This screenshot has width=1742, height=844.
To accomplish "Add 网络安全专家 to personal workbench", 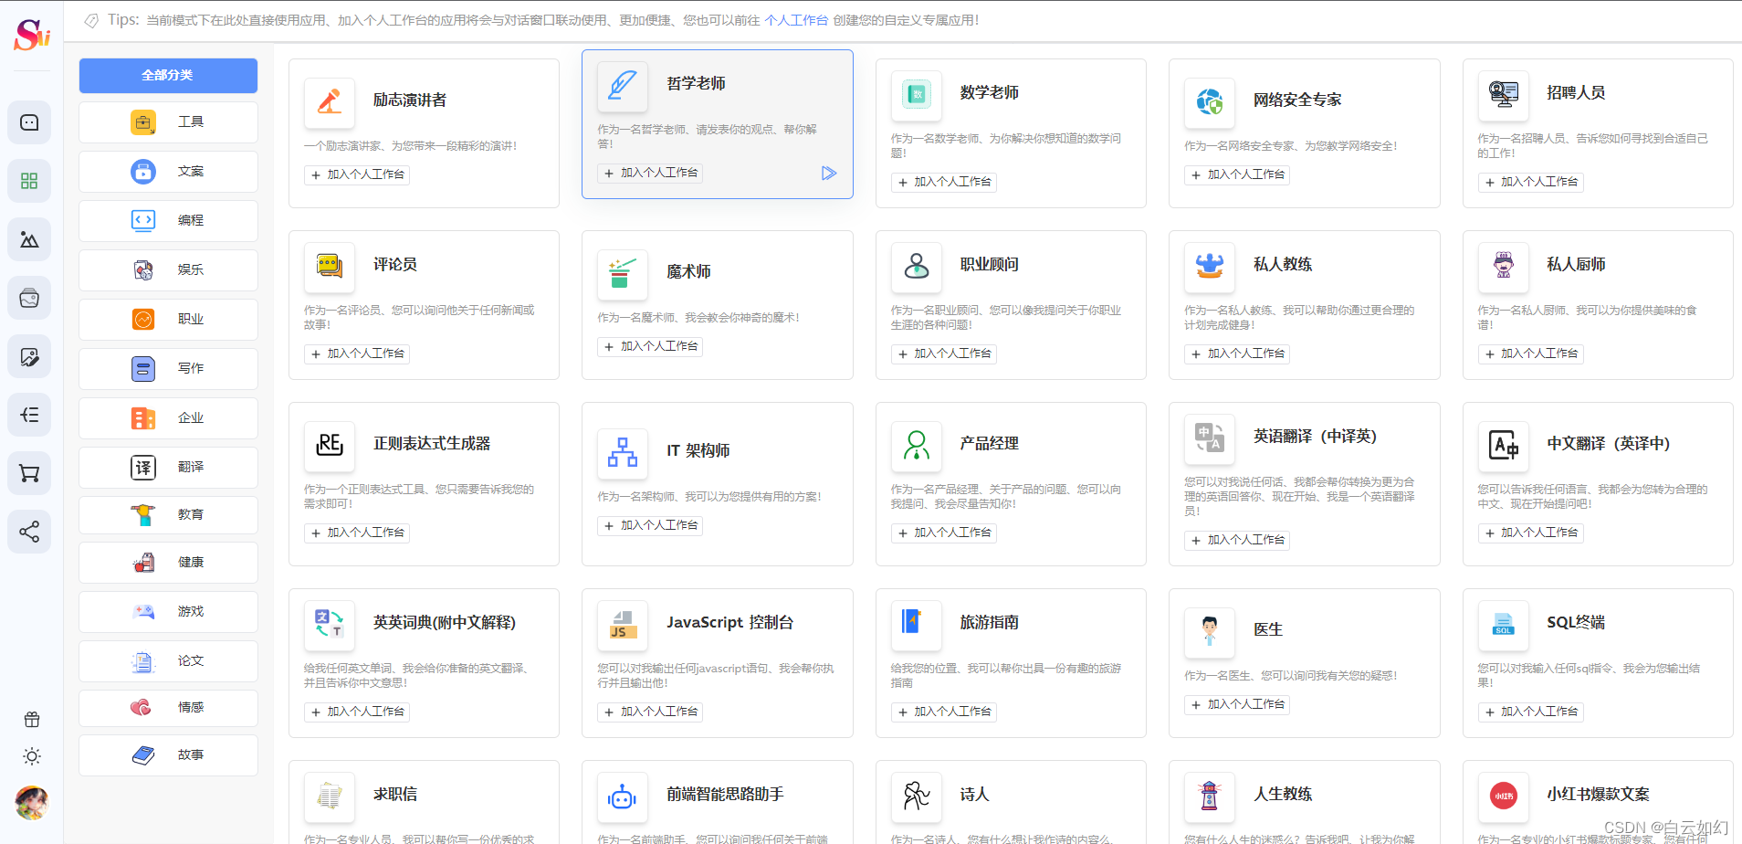I will point(1237,174).
